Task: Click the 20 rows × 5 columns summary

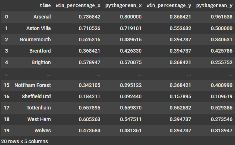Action: 25,141
